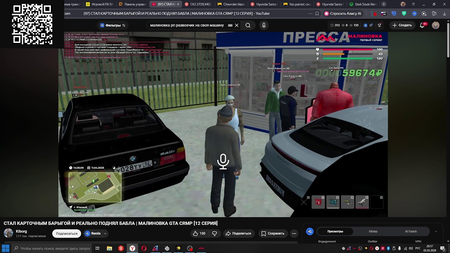The width and height of the screenshot is (450, 253).
Task: Open the vidIQ trophy icon in header
Action: click(379, 25)
